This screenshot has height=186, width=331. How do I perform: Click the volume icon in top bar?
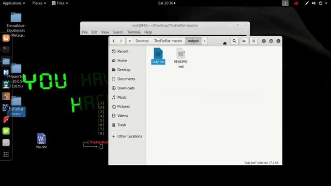pos(314,3)
